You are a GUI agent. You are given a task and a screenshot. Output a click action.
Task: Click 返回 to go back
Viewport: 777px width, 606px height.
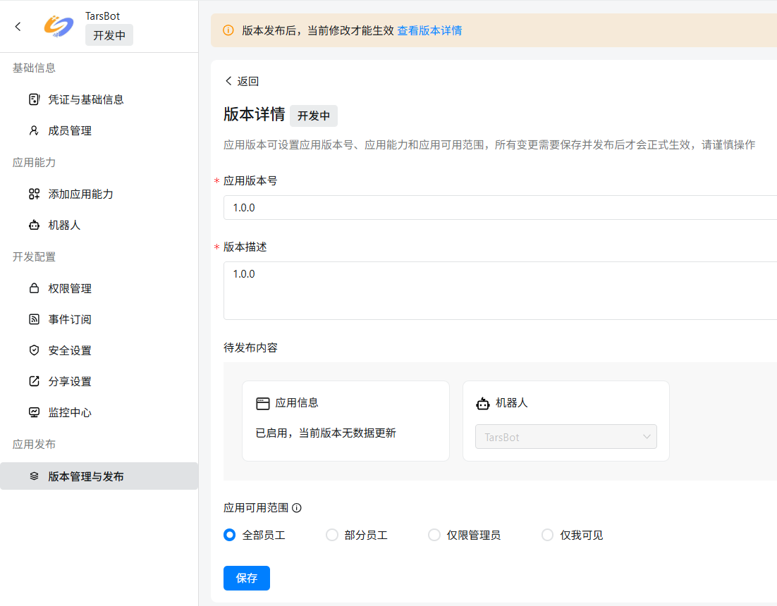(x=242, y=81)
